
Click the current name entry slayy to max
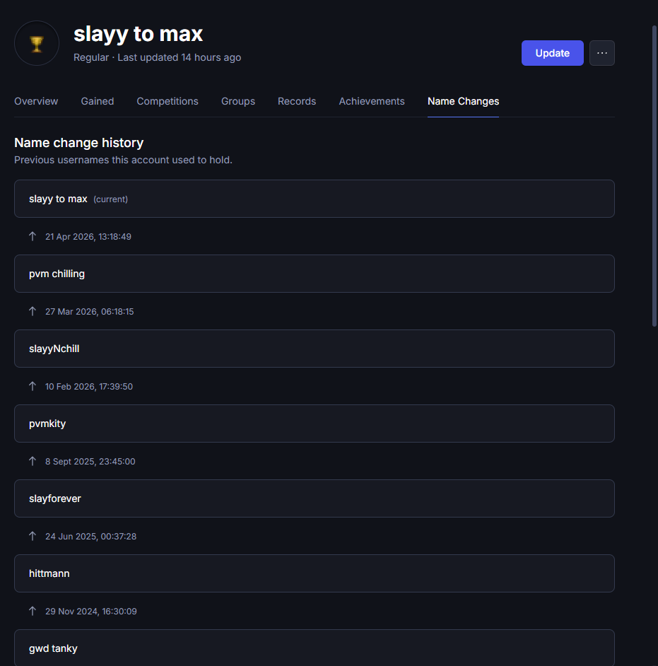click(314, 199)
